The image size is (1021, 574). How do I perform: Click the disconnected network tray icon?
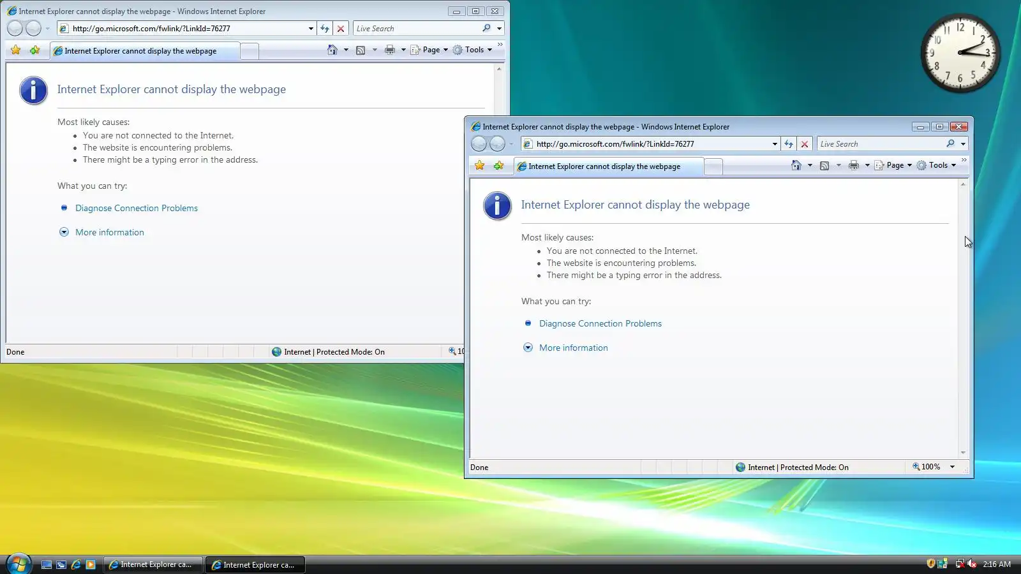pos(960,564)
